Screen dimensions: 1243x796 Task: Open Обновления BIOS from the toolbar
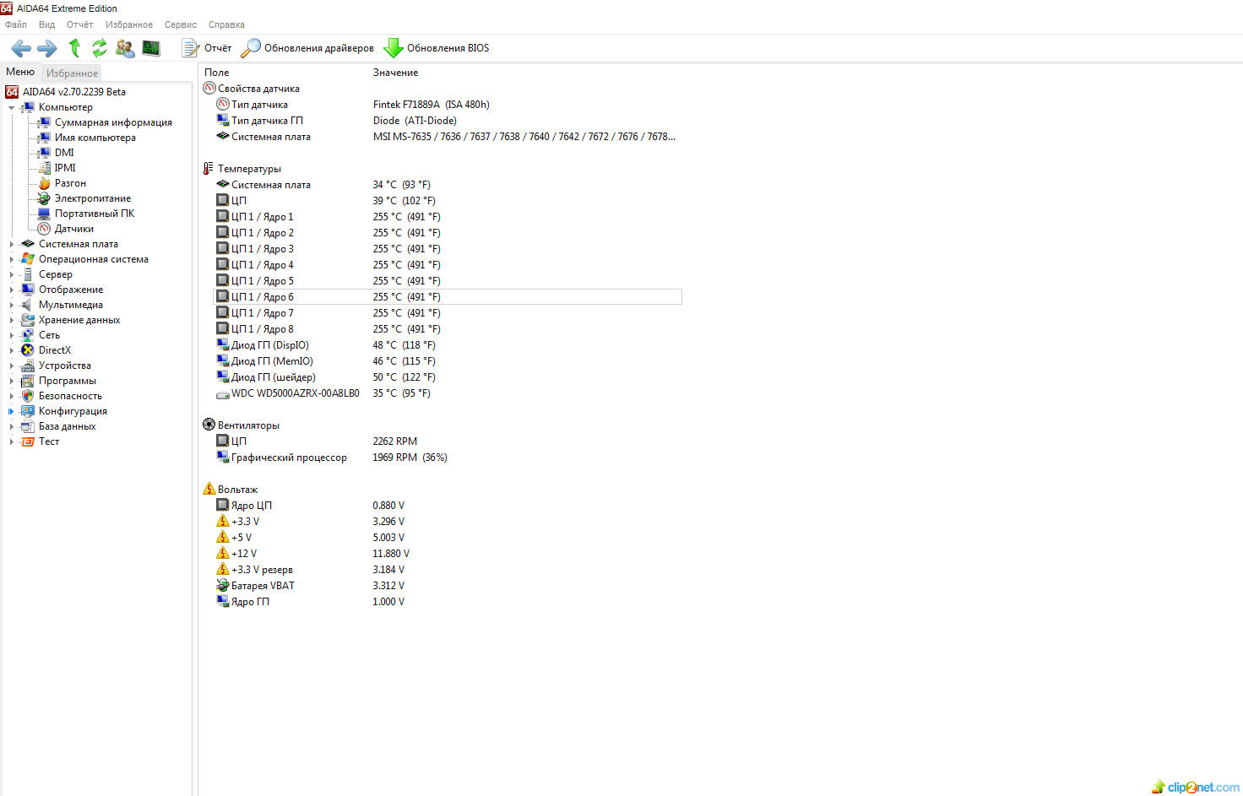coord(437,48)
